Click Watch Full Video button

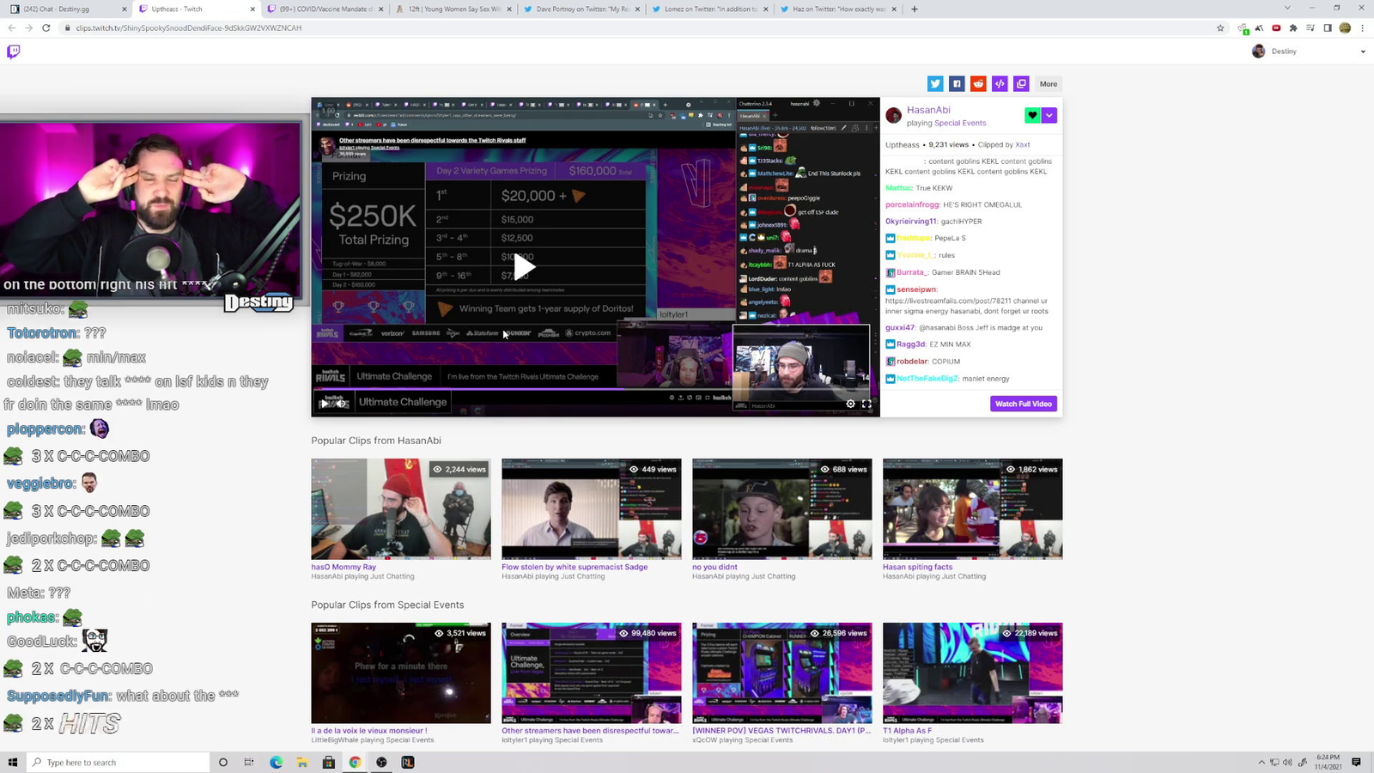tap(1024, 404)
